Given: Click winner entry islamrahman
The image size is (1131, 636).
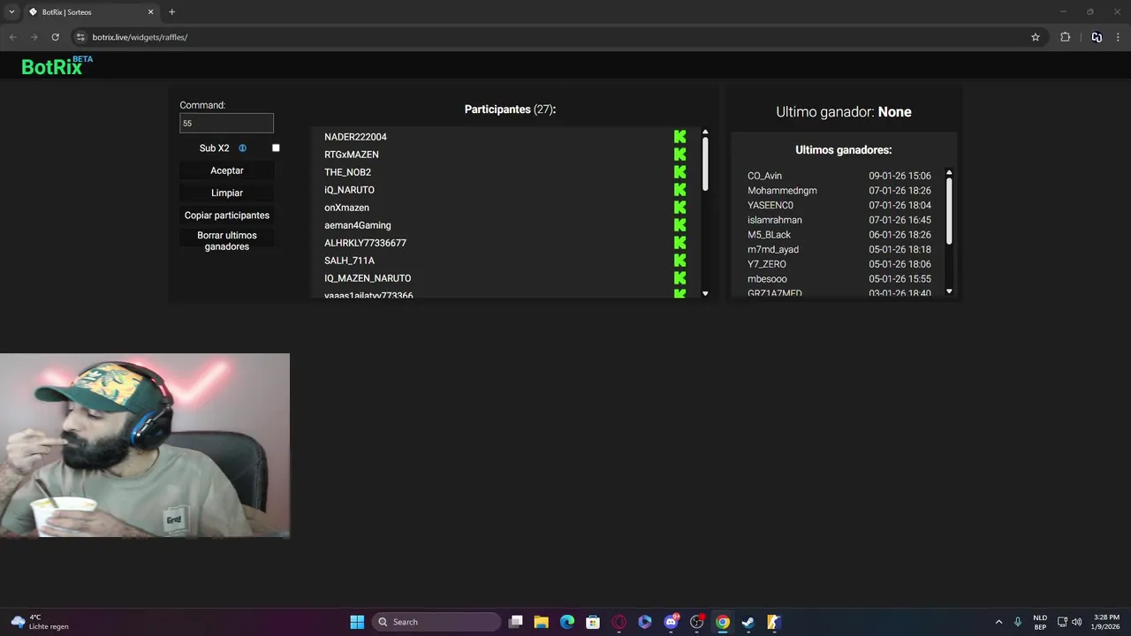Looking at the screenshot, I should (x=775, y=220).
